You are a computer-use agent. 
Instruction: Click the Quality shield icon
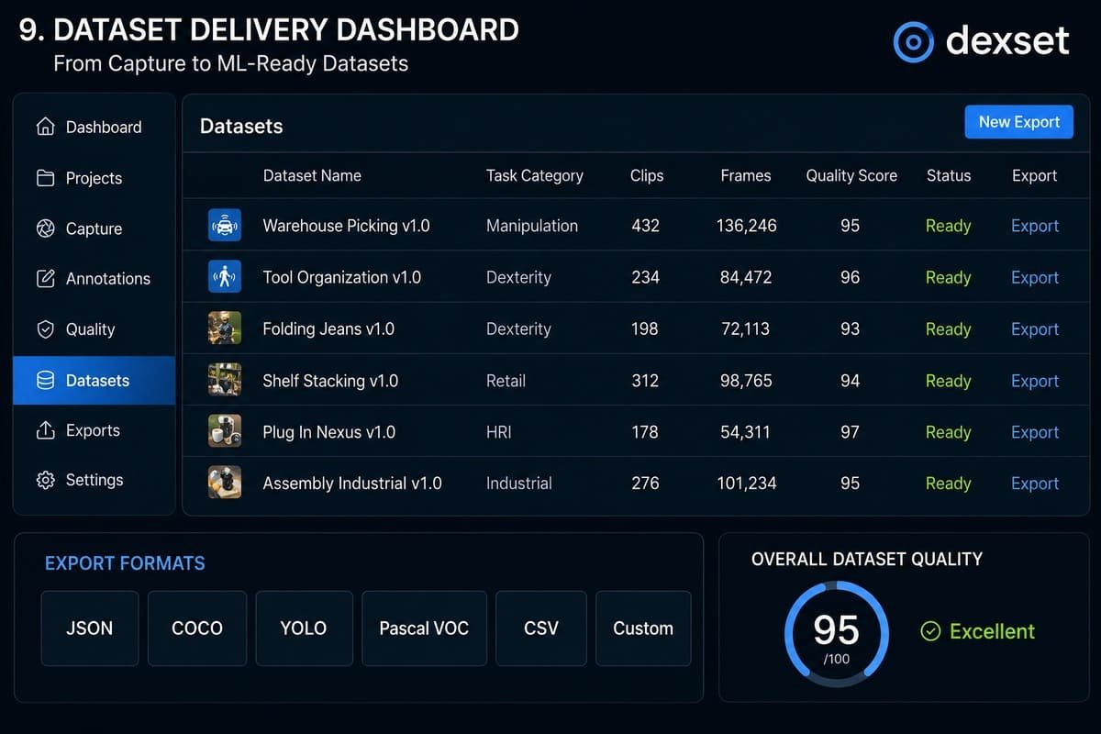[45, 329]
